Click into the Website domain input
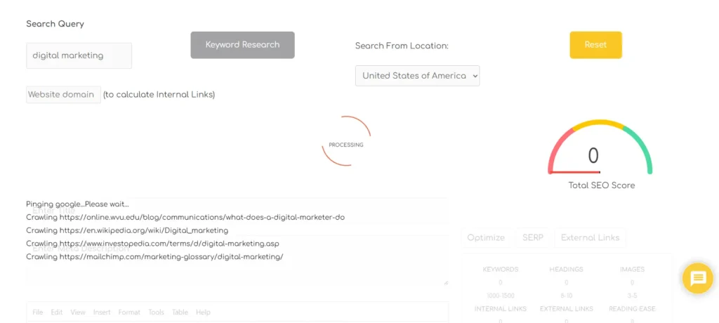This screenshot has width=719, height=323. click(x=63, y=95)
